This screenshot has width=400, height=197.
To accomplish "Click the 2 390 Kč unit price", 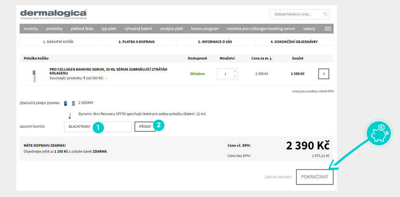I will coord(262,74).
